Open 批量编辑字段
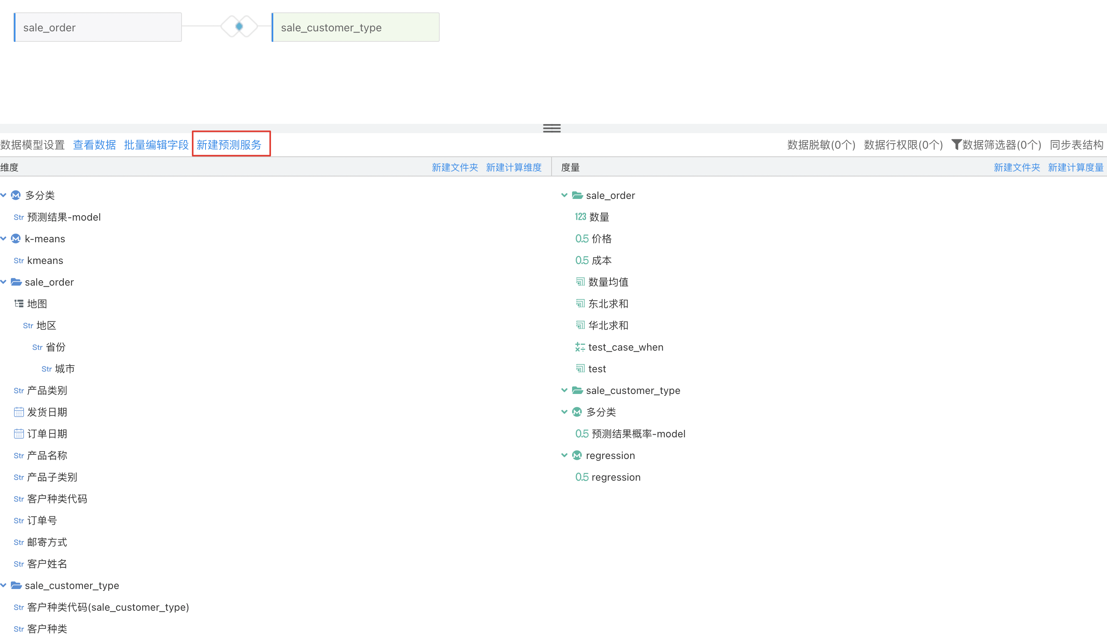 click(x=156, y=145)
